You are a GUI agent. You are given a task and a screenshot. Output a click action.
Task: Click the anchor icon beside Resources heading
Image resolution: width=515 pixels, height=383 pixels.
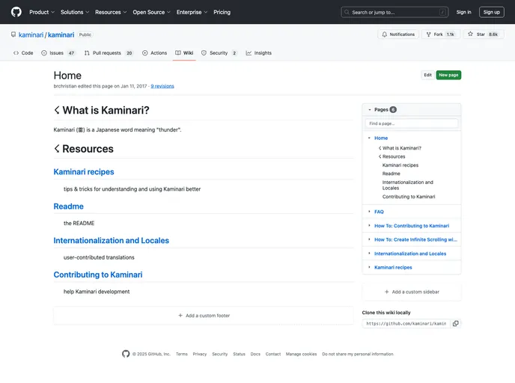click(x=57, y=149)
